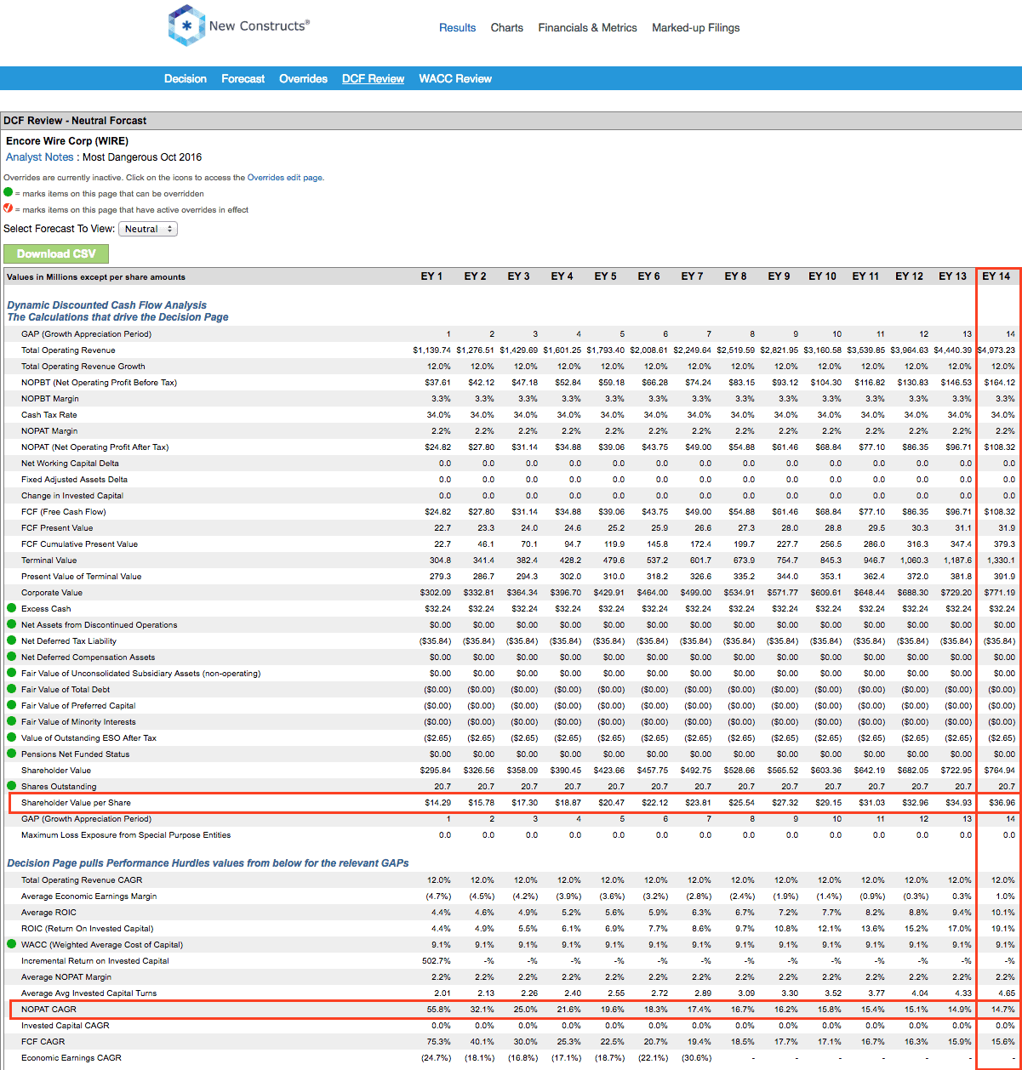1022x1070 pixels.
Task: Click the NOPBT Margin row label
Action: (50, 399)
